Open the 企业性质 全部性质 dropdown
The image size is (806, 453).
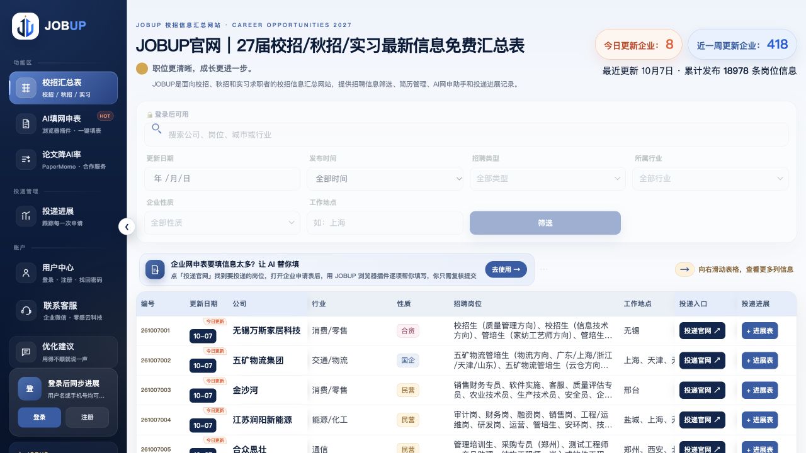coord(222,223)
